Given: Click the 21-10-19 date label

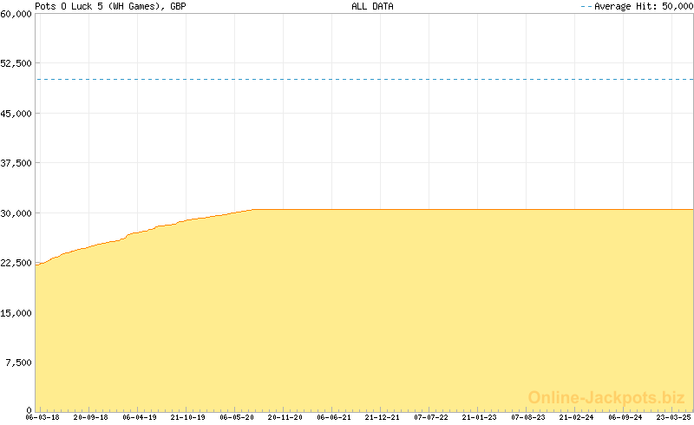Looking at the screenshot, I should (187, 417).
